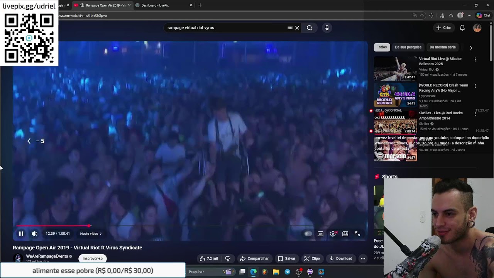Screen dimensions: 494x278
Task: Open browser extensions puzzle icon
Action: (431, 15)
